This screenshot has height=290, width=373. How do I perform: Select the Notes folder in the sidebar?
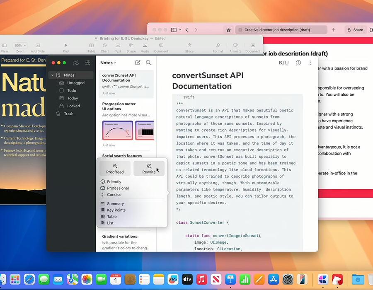71,75
